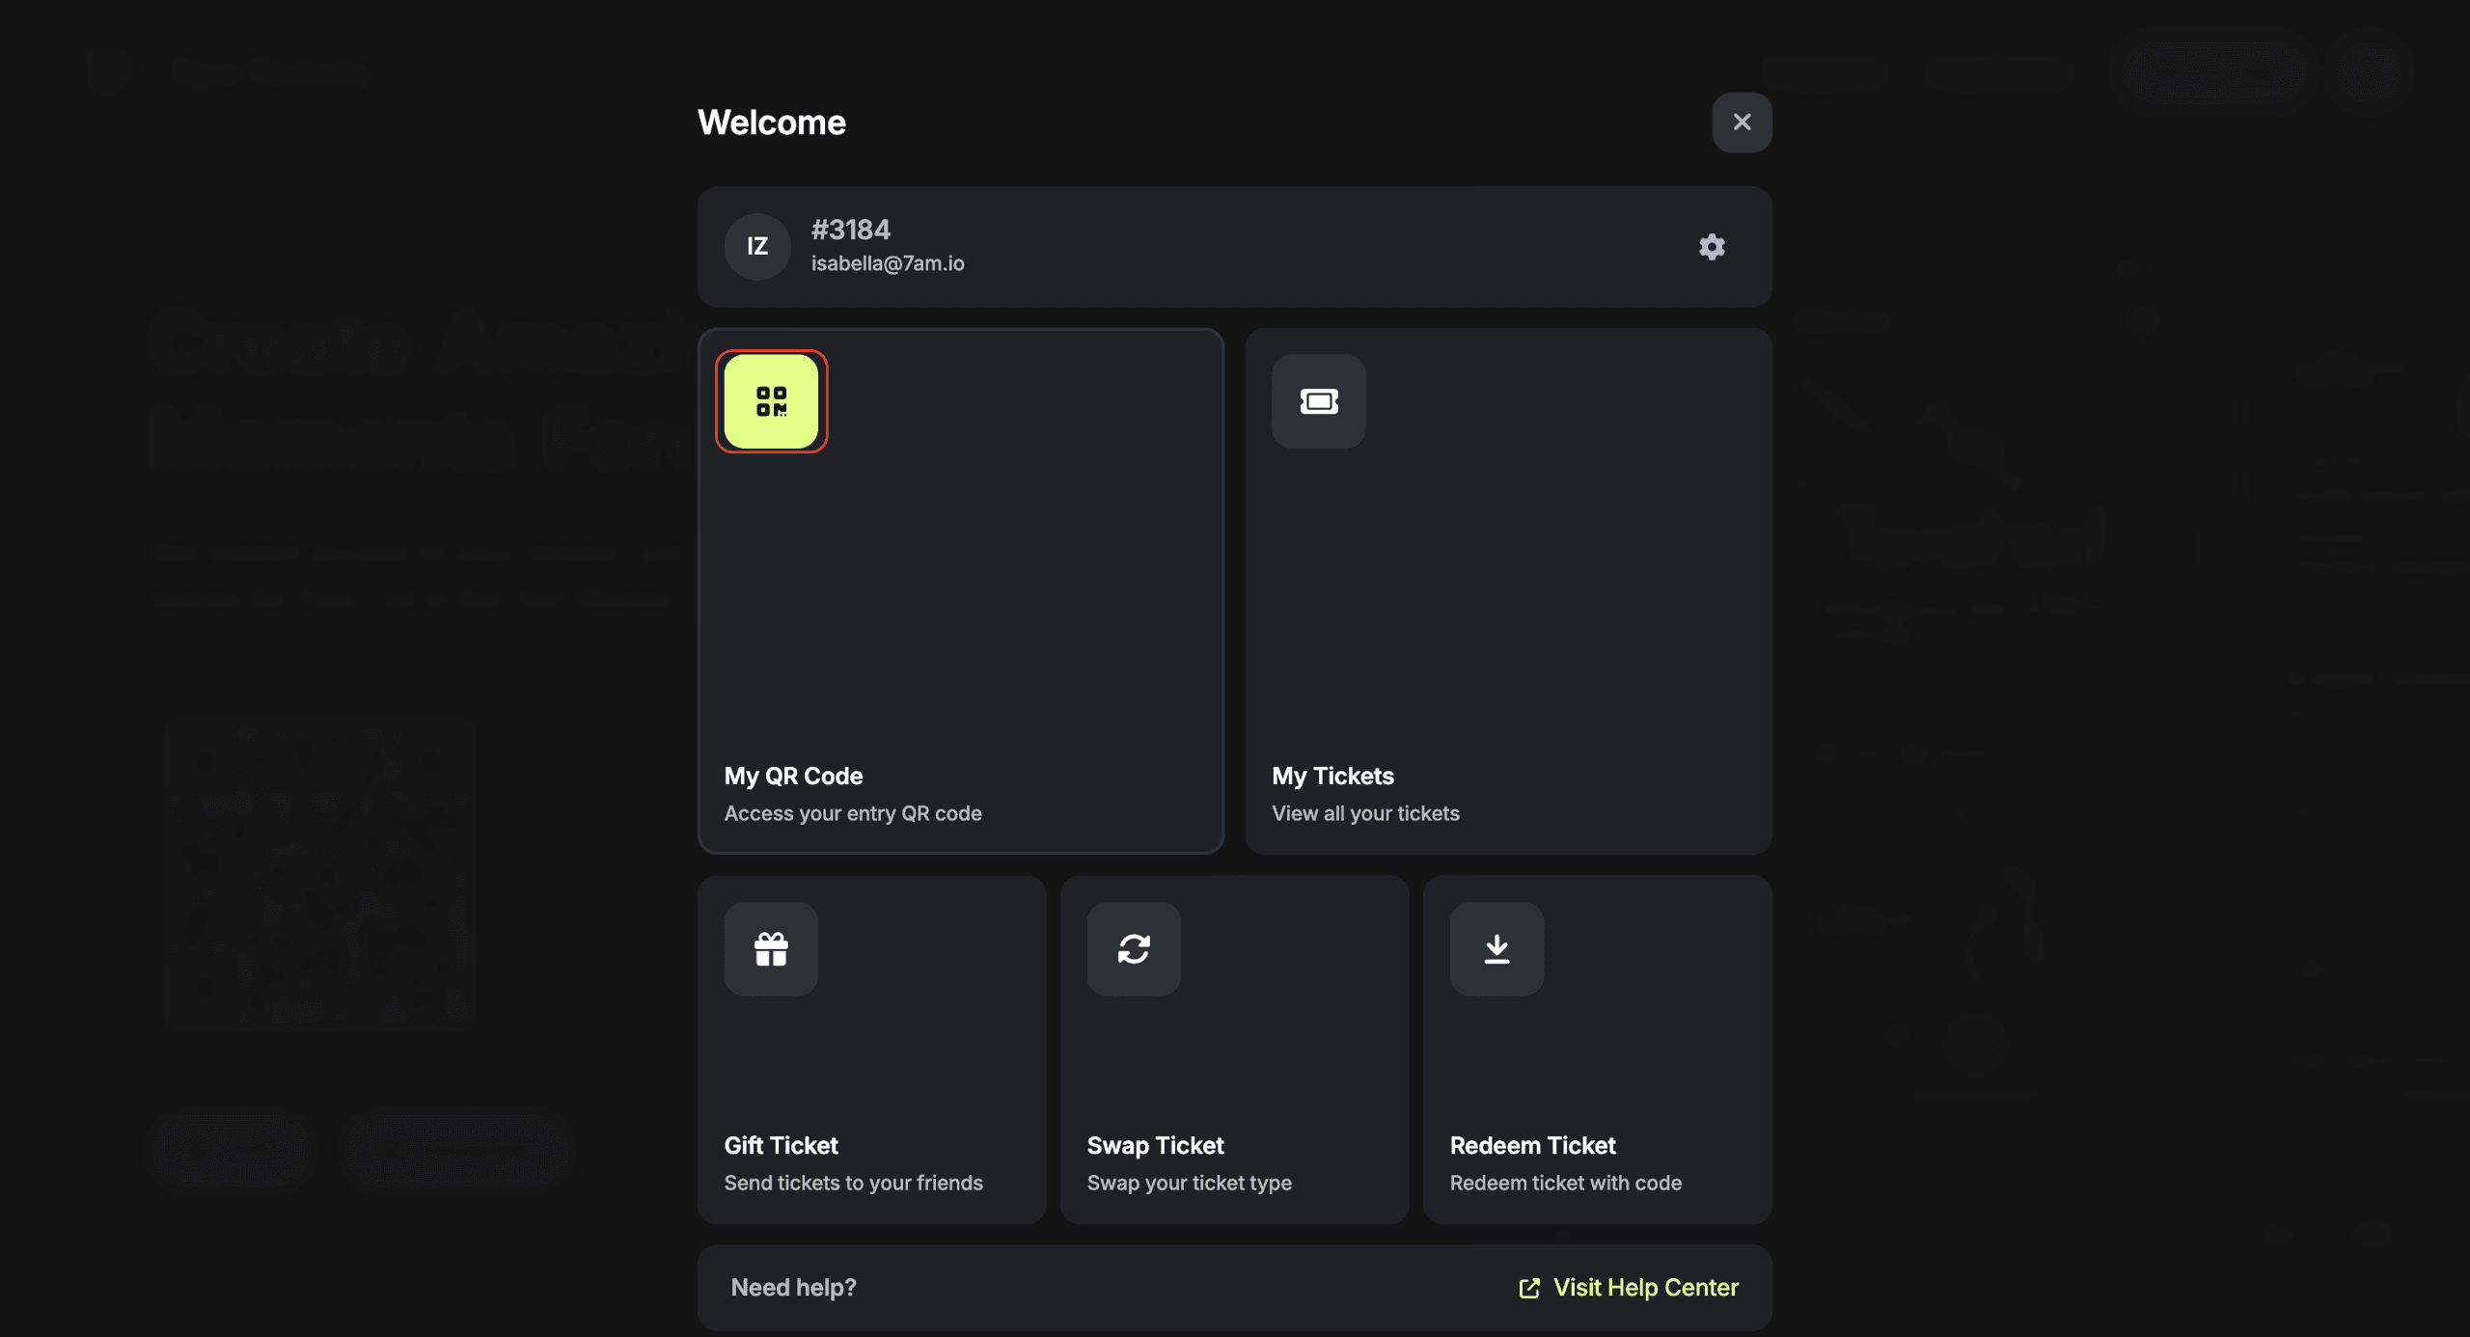The image size is (2470, 1337).
Task: Click the isabella@7am.io email text
Action: [x=887, y=263]
